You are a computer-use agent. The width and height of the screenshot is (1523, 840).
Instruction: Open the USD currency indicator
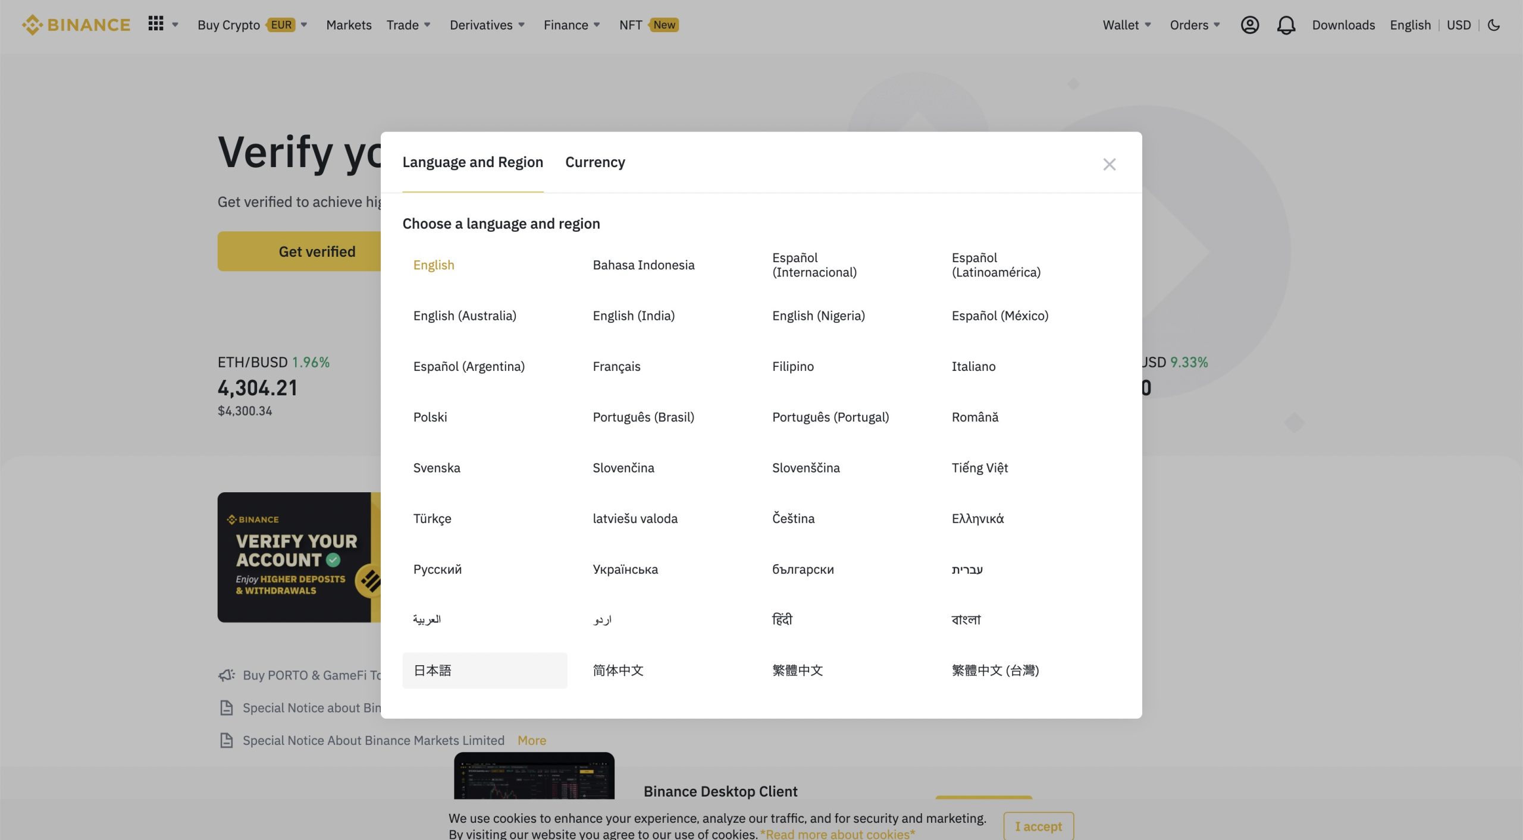coord(1459,25)
